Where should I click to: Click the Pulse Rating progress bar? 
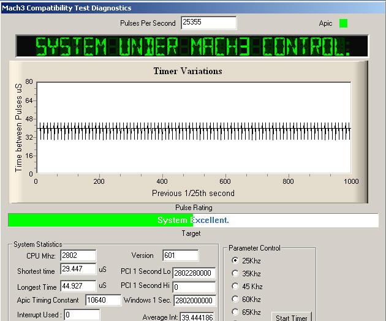193,220
